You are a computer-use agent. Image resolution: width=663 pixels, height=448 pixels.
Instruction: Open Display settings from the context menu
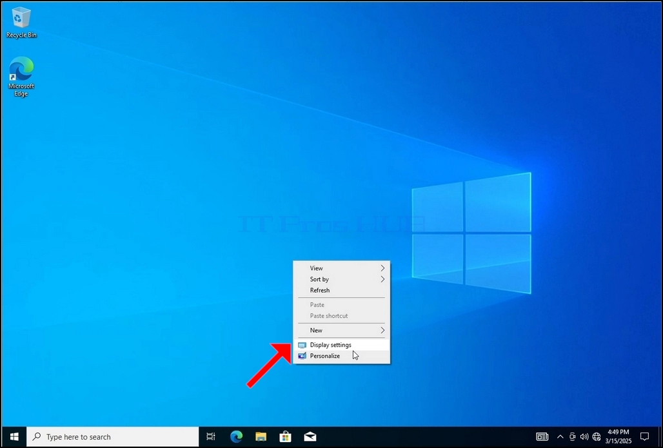342,345
